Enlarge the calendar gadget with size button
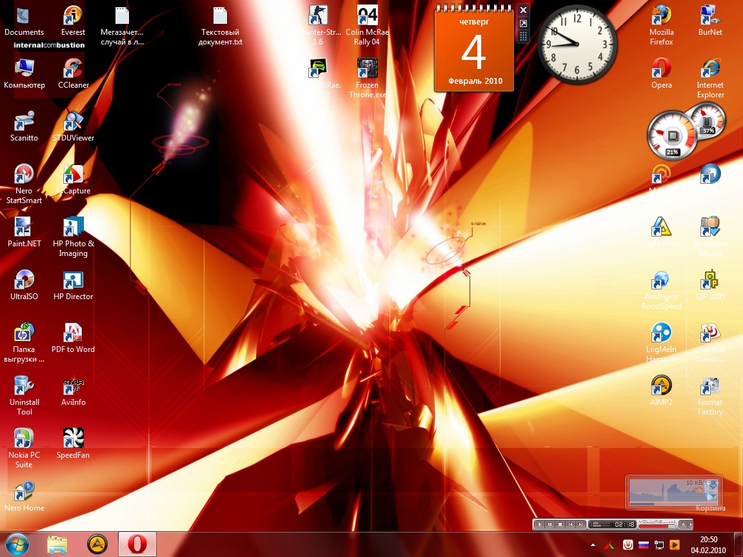The image size is (743, 557). click(523, 24)
